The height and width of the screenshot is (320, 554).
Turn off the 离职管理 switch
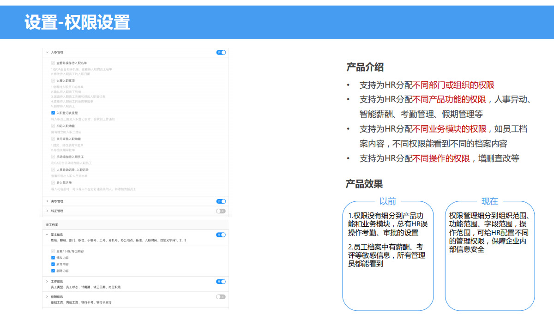tap(221, 201)
